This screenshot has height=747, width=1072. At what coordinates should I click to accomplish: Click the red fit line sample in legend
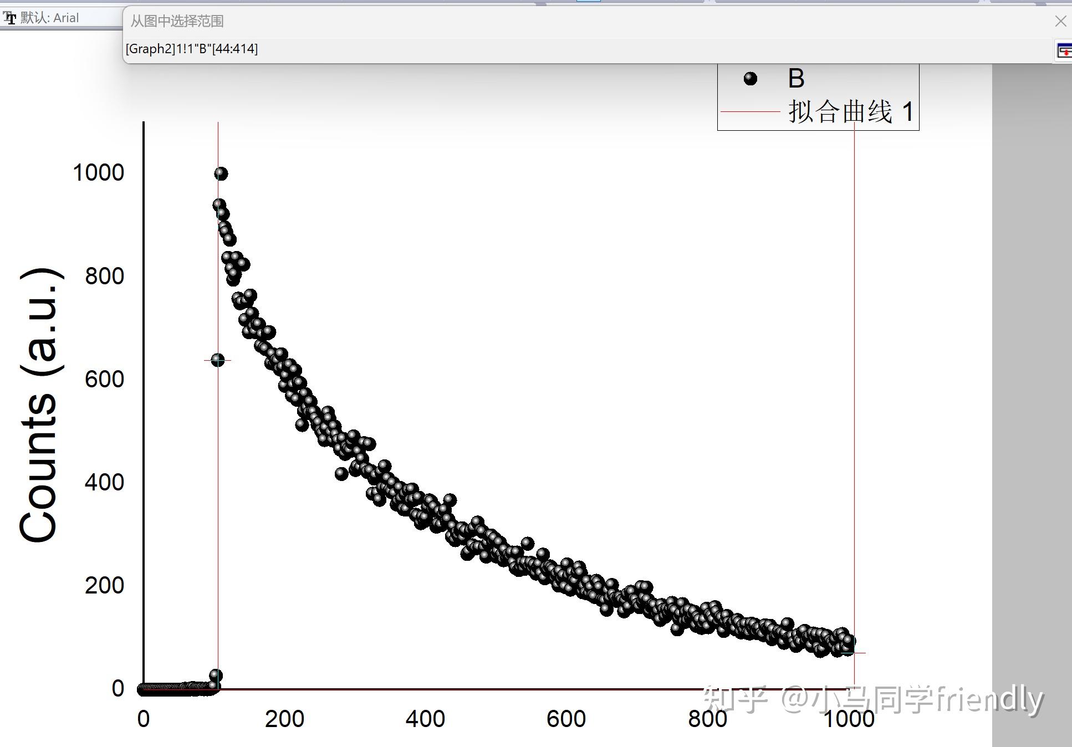[x=751, y=111]
